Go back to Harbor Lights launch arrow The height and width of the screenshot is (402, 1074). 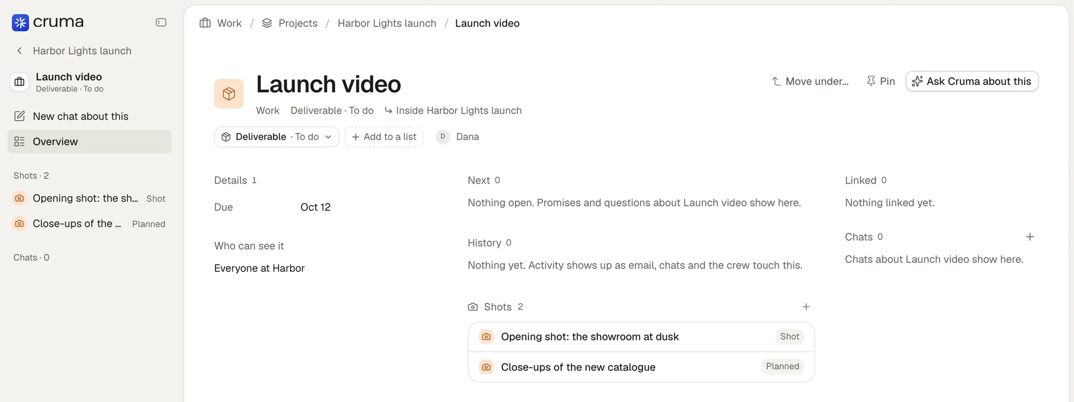(x=19, y=50)
